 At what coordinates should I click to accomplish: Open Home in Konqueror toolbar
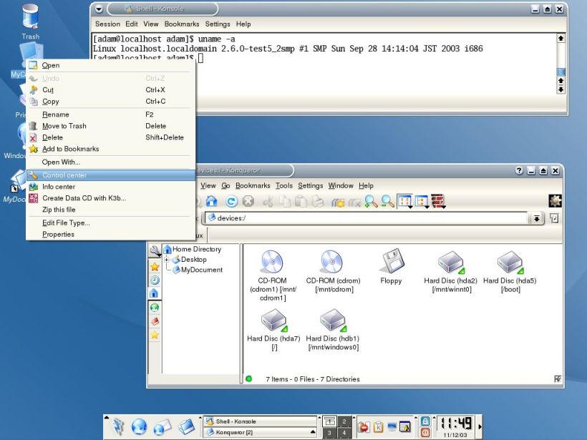tap(213, 202)
